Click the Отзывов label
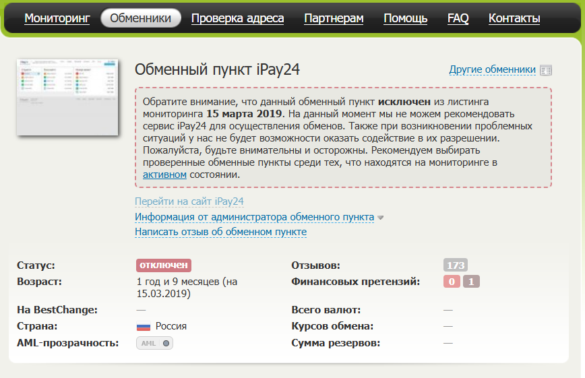 (x=315, y=265)
